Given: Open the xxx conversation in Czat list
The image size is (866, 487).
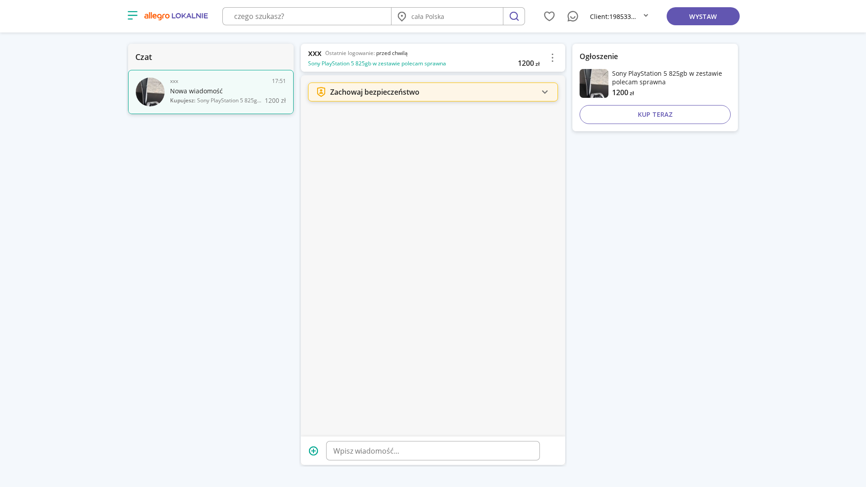Looking at the screenshot, I should click(x=211, y=92).
